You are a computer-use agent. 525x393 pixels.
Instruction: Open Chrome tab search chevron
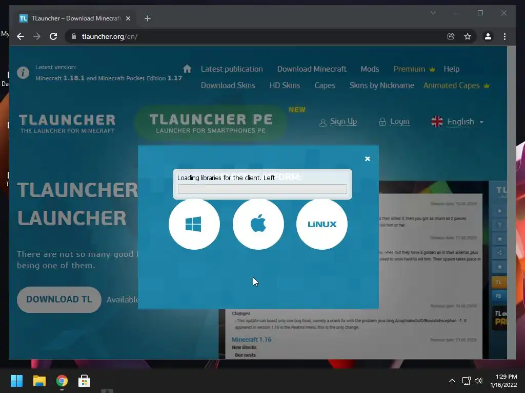point(433,13)
